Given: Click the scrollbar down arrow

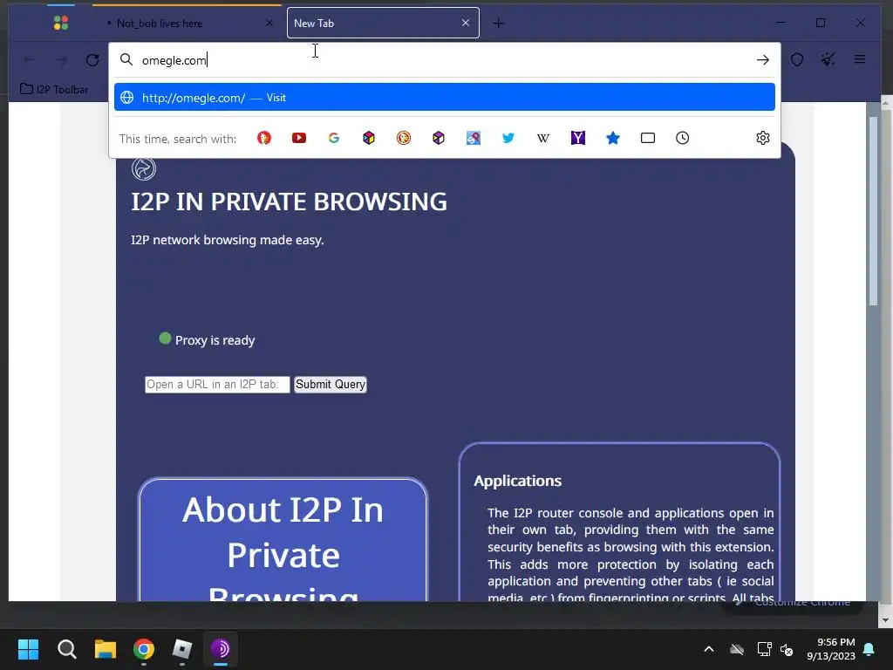Looking at the screenshot, I should [886, 620].
